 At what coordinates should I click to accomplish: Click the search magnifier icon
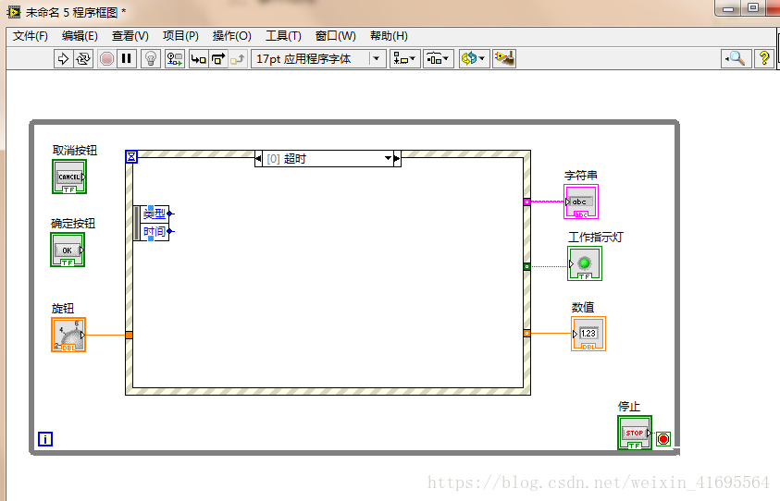[x=735, y=58]
